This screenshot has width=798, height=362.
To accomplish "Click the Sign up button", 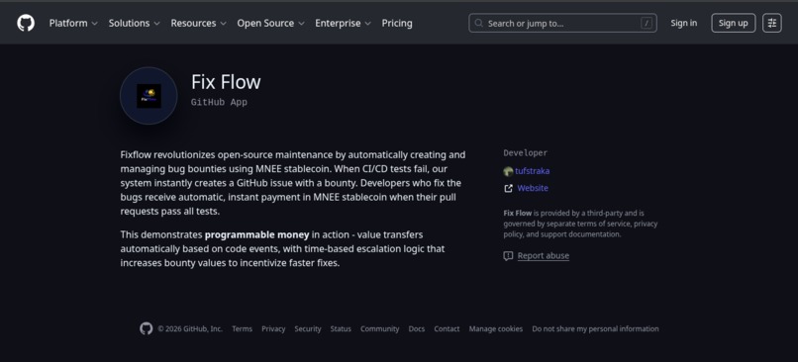I will [x=733, y=23].
